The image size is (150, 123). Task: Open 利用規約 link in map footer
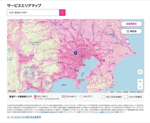[x=126, y=92]
